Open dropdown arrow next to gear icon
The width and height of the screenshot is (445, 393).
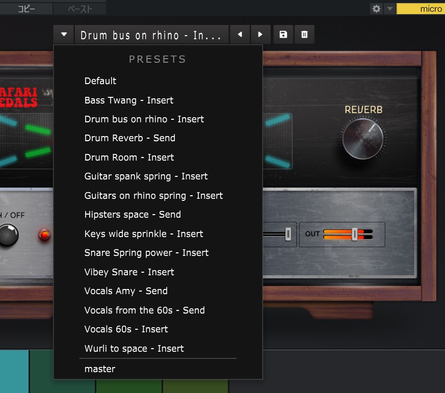[x=389, y=9]
